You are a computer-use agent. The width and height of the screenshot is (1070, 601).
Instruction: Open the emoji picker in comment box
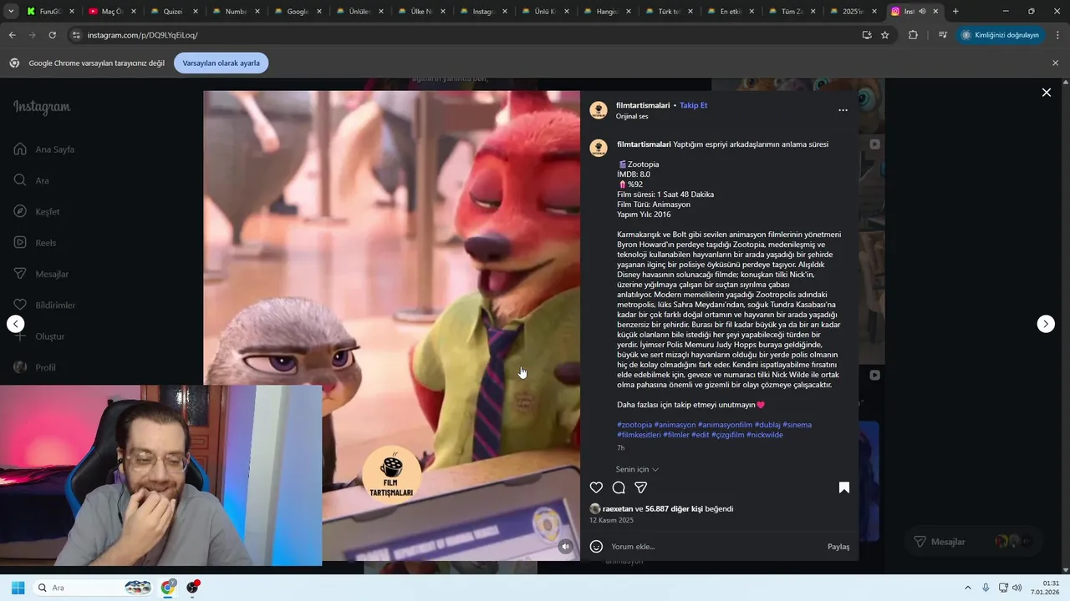tap(596, 547)
